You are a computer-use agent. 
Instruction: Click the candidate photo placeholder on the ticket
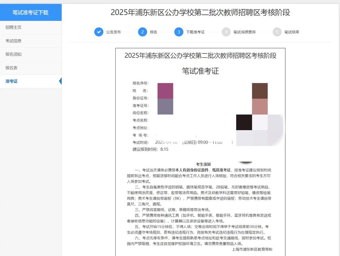(x=260, y=99)
